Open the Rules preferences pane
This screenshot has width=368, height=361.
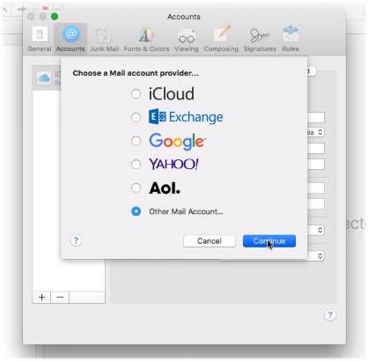tap(291, 39)
